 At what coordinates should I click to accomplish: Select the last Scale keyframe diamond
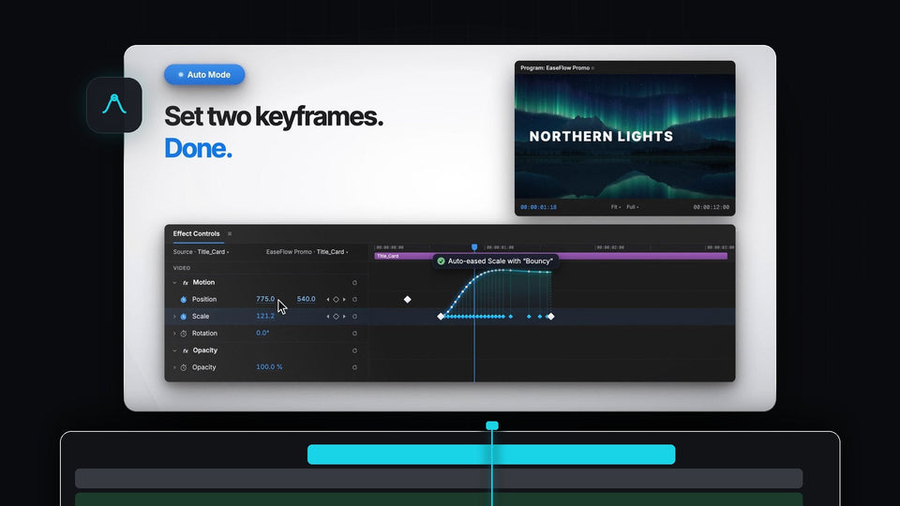pyautogui.click(x=550, y=316)
